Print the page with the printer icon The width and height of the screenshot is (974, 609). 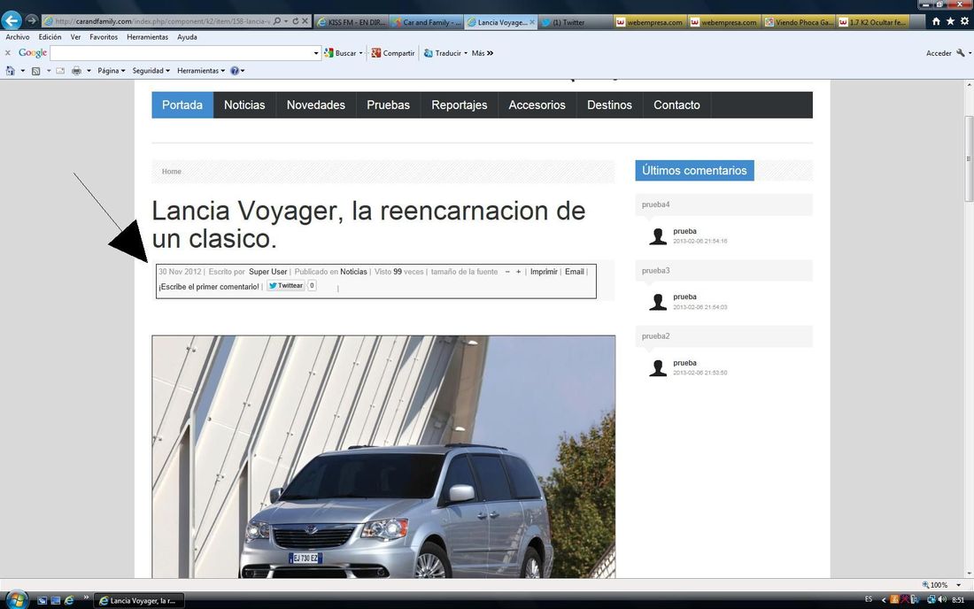[76, 71]
